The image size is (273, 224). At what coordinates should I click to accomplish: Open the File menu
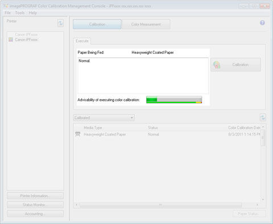pyautogui.click(x=8, y=13)
